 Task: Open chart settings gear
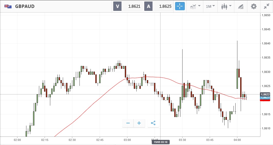254,6
